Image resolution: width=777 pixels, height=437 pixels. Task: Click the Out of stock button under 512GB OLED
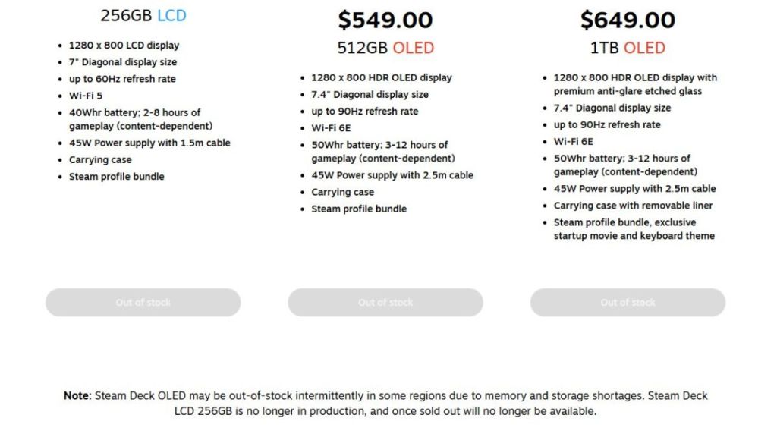(x=385, y=302)
